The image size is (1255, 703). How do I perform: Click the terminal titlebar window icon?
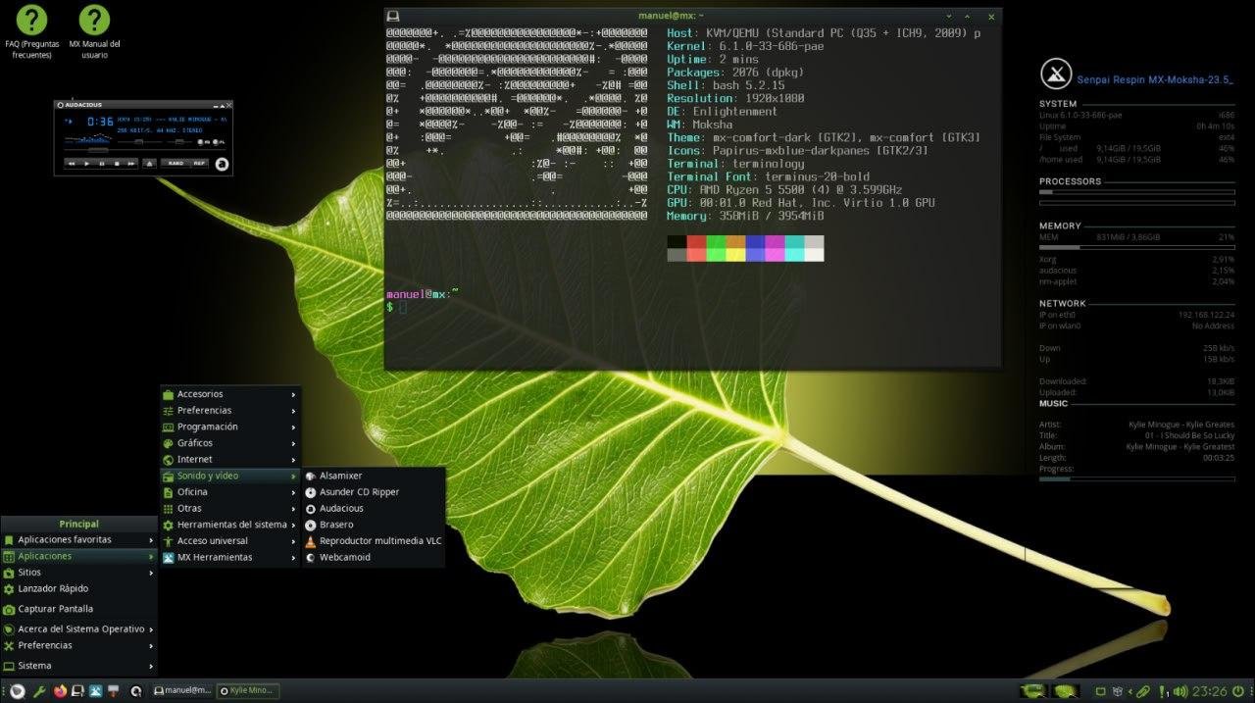[393, 16]
